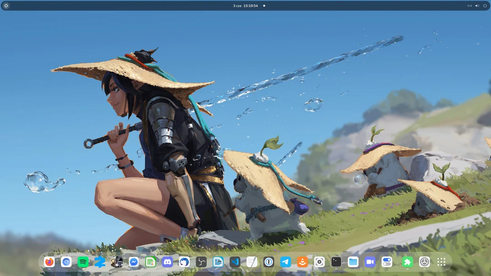
Task: Open Discord
Action: click(167, 262)
